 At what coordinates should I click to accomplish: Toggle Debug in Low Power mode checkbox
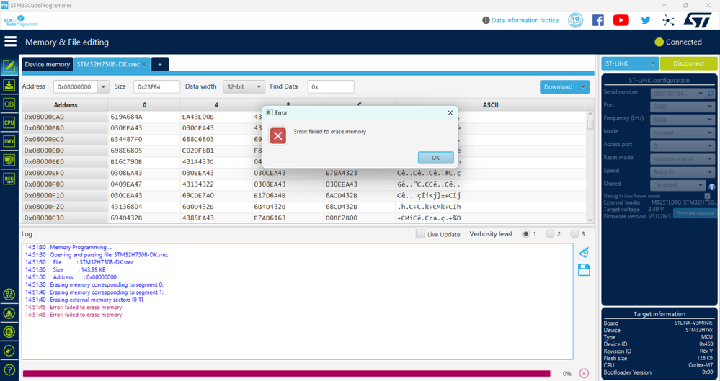(x=707, y=196)
